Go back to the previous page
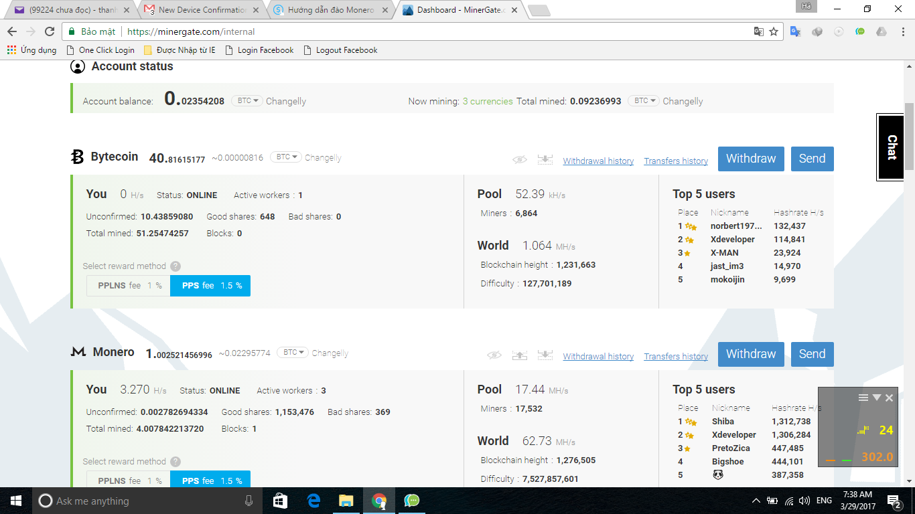Image resolution: width=915 pixels, height=514 pixels. [12, 31]
